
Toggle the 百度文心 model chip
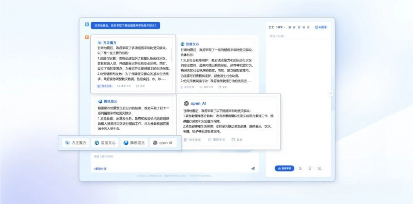coord(105,143)
